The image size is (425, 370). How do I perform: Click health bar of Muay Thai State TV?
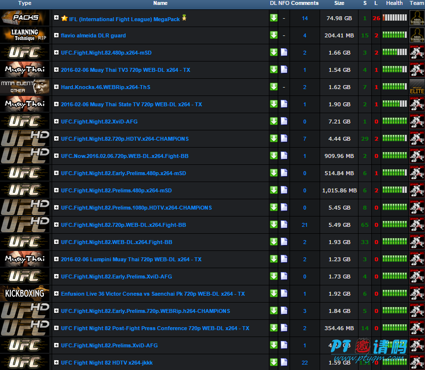click(x=394, y=104)
